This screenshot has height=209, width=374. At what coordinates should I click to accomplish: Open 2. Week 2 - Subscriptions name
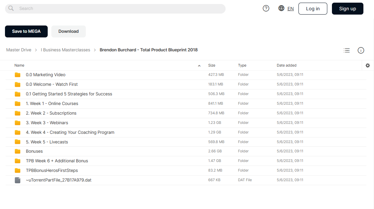pyautogui.click(x=51, y=113)
